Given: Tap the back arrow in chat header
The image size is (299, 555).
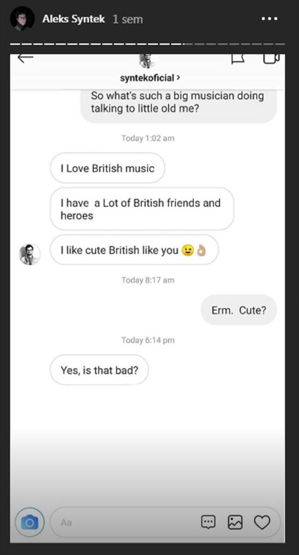Looking at the screenshot, I should click(26, 58).
